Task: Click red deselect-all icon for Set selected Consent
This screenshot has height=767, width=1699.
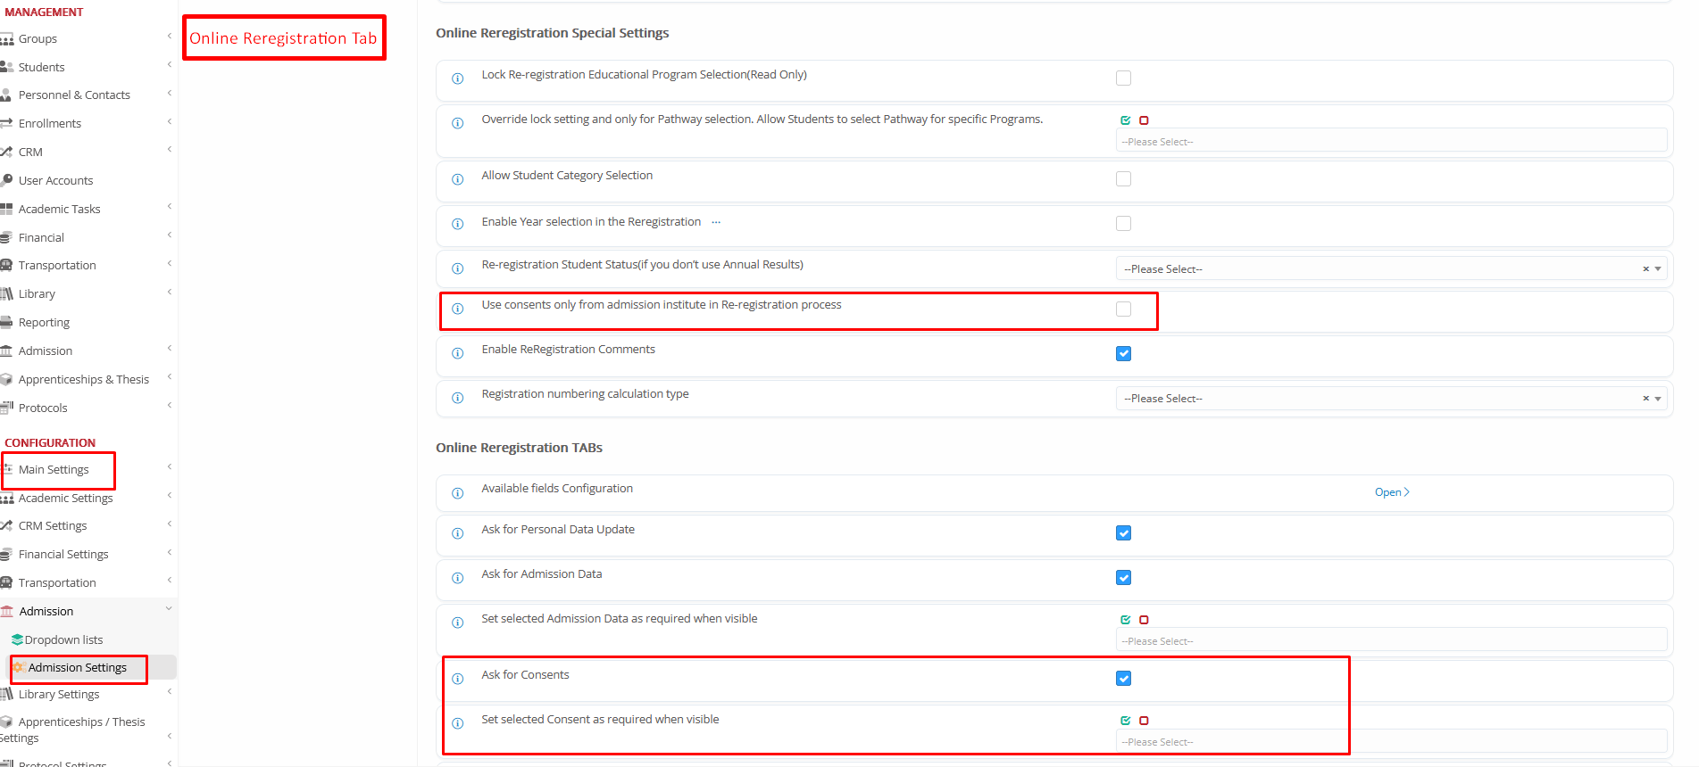Action: point(1144,721)
